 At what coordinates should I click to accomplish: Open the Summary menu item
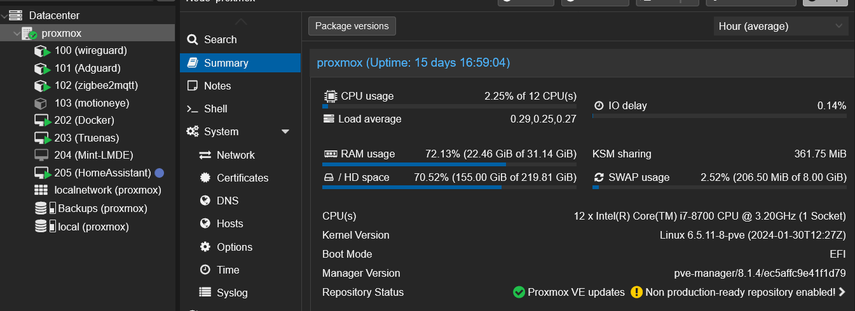(x=226, y=63)
